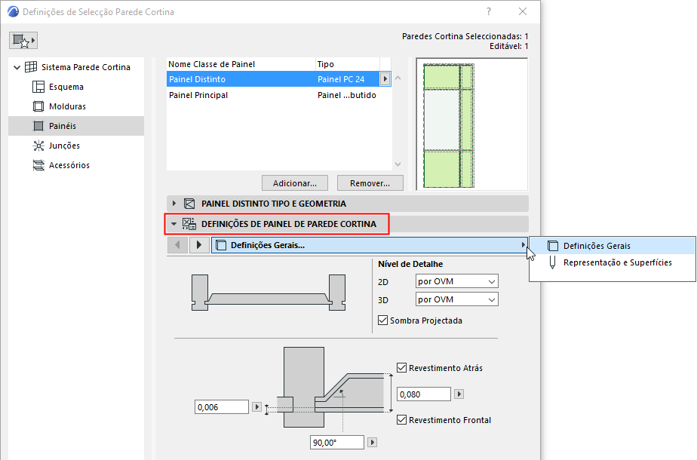Click the Sistema Parede Cortina grid icon
The width and height of the screenshot is (697, 460).
29,66
